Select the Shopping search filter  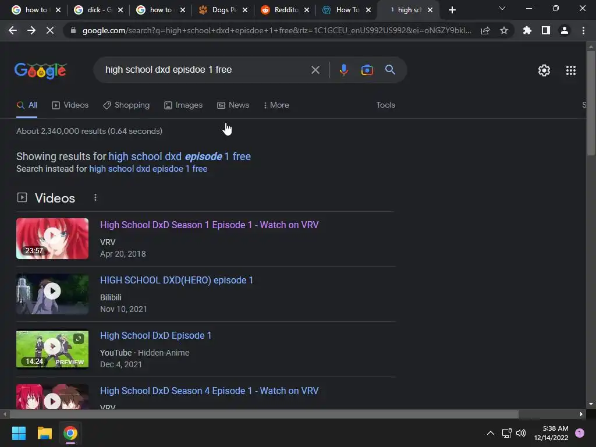coord(126,105)
